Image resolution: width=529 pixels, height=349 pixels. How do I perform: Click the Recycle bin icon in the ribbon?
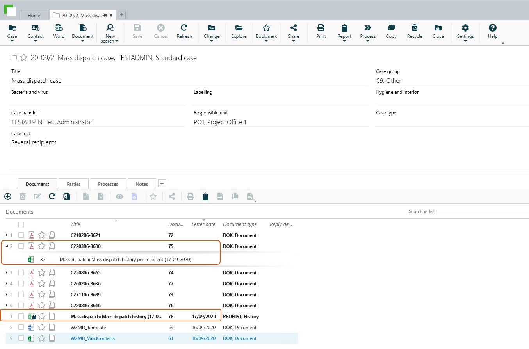[414, 28]
